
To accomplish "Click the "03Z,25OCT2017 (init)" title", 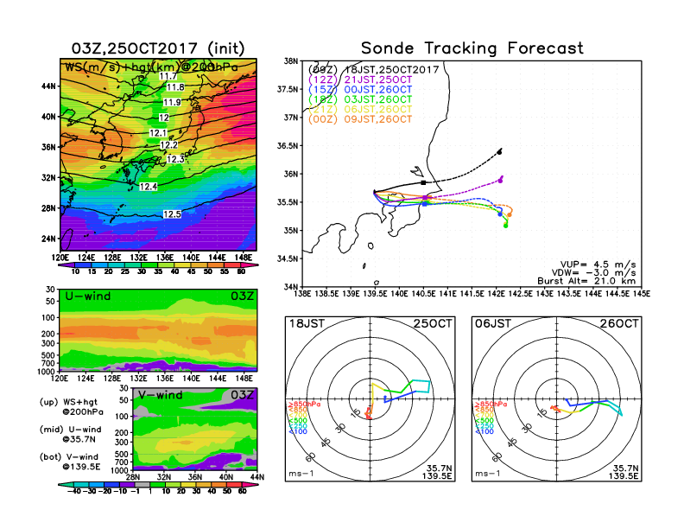I will 158,48.
